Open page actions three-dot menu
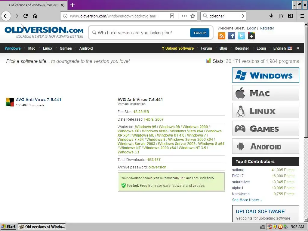308x231 pixels. [184, 16]
